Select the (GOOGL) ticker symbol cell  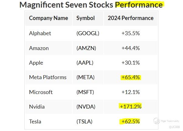coord(88,33)
